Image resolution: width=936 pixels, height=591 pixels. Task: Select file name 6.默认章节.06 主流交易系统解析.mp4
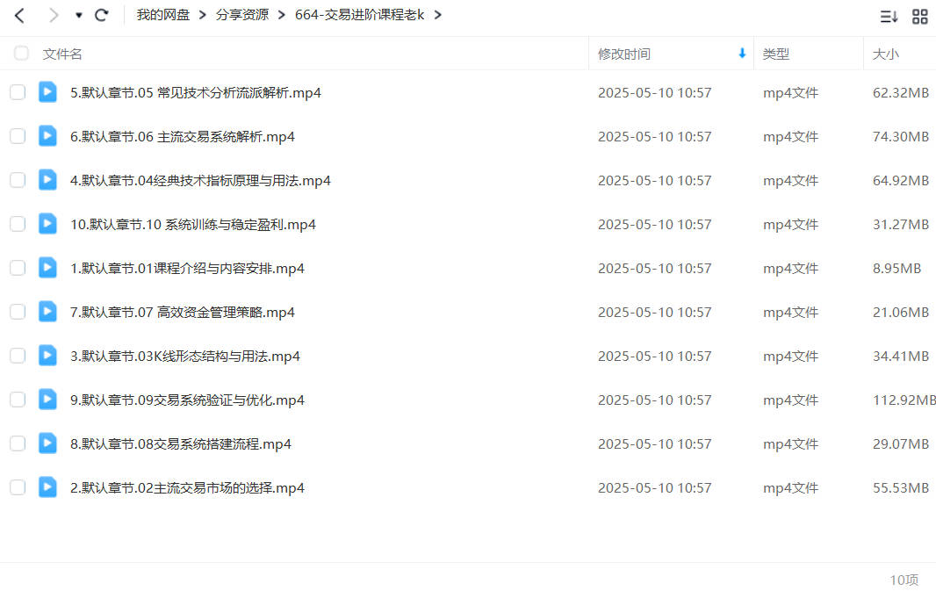point(183,137)
